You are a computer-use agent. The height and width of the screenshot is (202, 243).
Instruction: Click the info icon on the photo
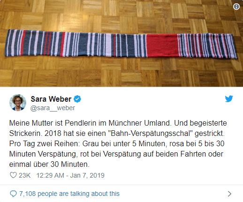236,7
